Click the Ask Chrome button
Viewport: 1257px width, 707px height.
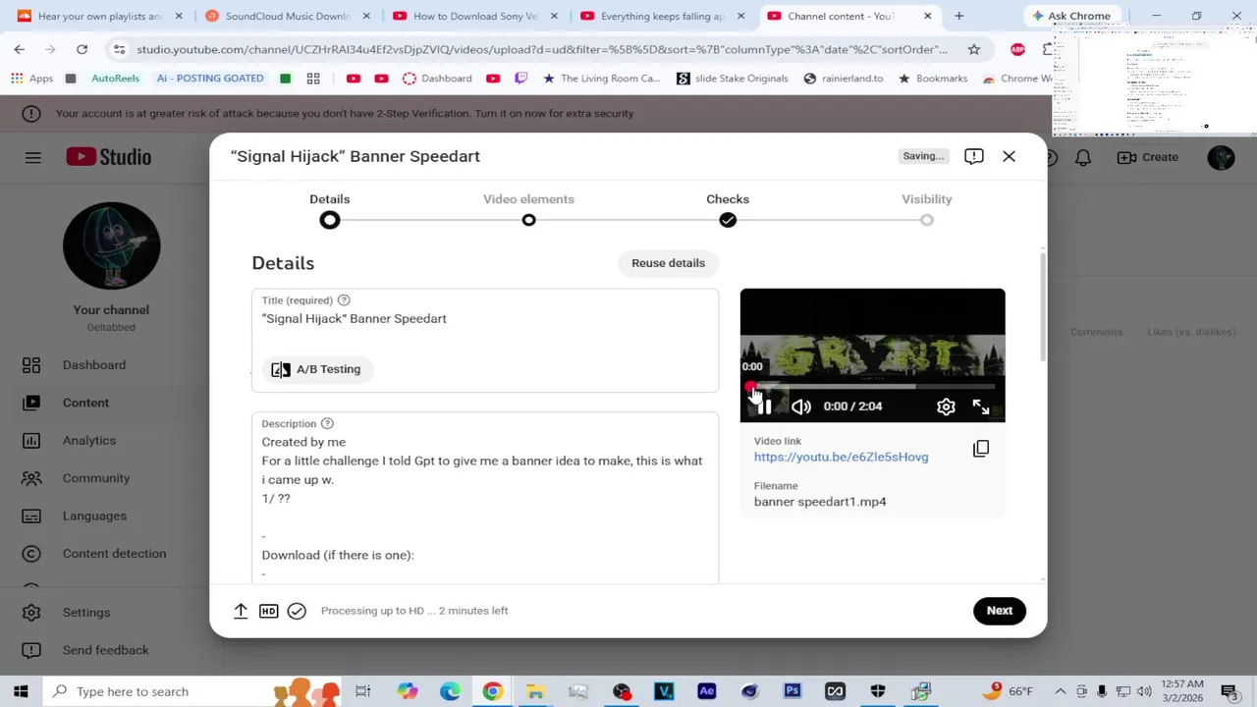(x=1070, y=16)
